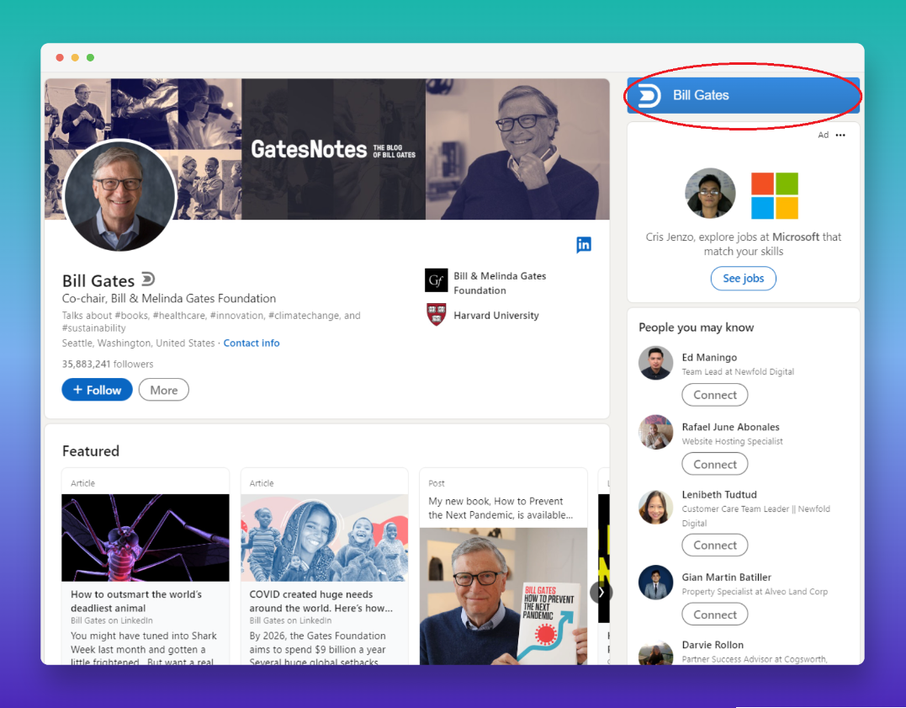The image size is (906, 708).
Task: Show next featured items with arrow
Action: [601, 593]
